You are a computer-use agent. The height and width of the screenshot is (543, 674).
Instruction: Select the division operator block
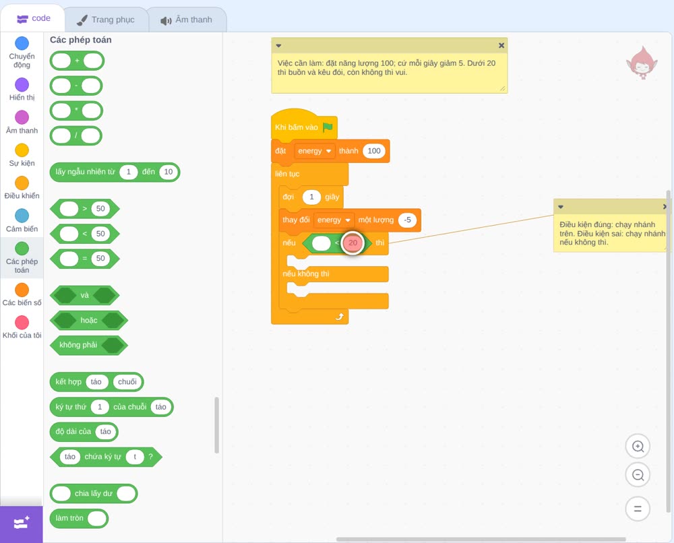coord(76,136)
